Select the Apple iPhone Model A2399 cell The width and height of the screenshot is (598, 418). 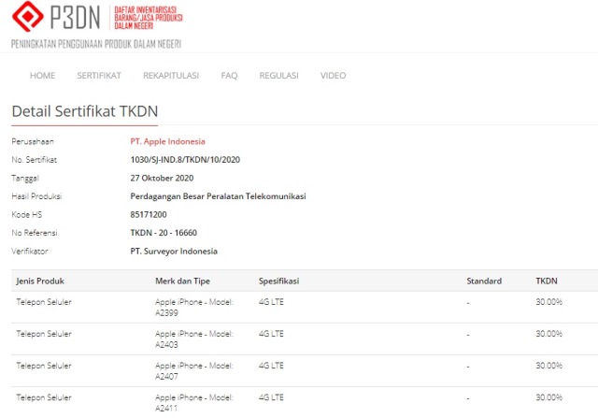click(194, 308)
